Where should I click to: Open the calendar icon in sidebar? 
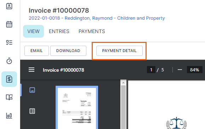(9, 24)
